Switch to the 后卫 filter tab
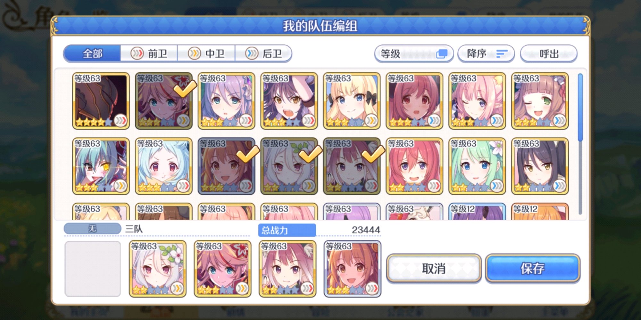This screenshot has width=641, height=320. point(263,53)
